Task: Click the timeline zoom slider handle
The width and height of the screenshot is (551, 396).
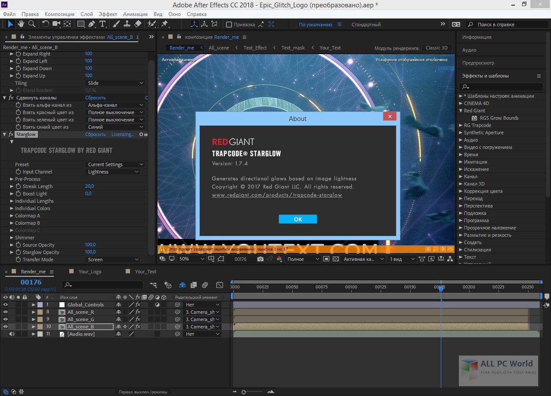Action: (244, 392)
